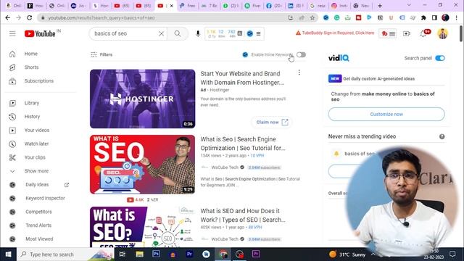This screenshot has width=464, height=261.
Task: Open What is SEO and How Does it Work title
Action: [x=243, y=215]
